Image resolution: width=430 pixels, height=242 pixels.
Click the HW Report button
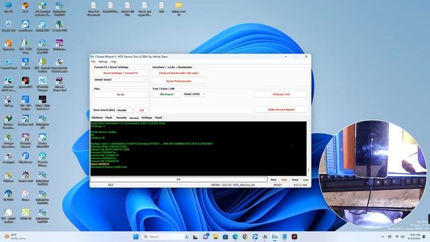(167, 94)
